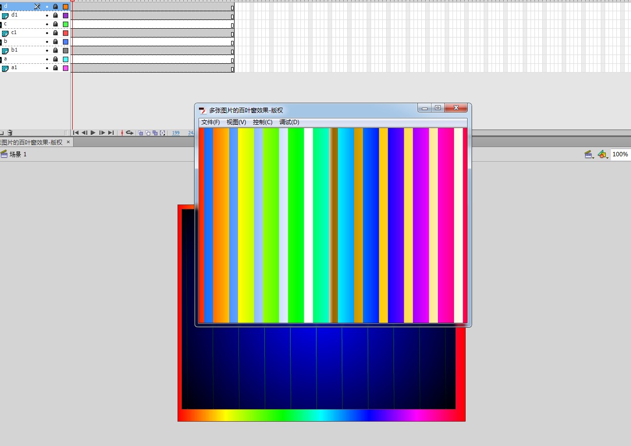Toggle visibility dot of layer b1
The height and width of the screenshot is (446, 631).
tap(47, 51)
